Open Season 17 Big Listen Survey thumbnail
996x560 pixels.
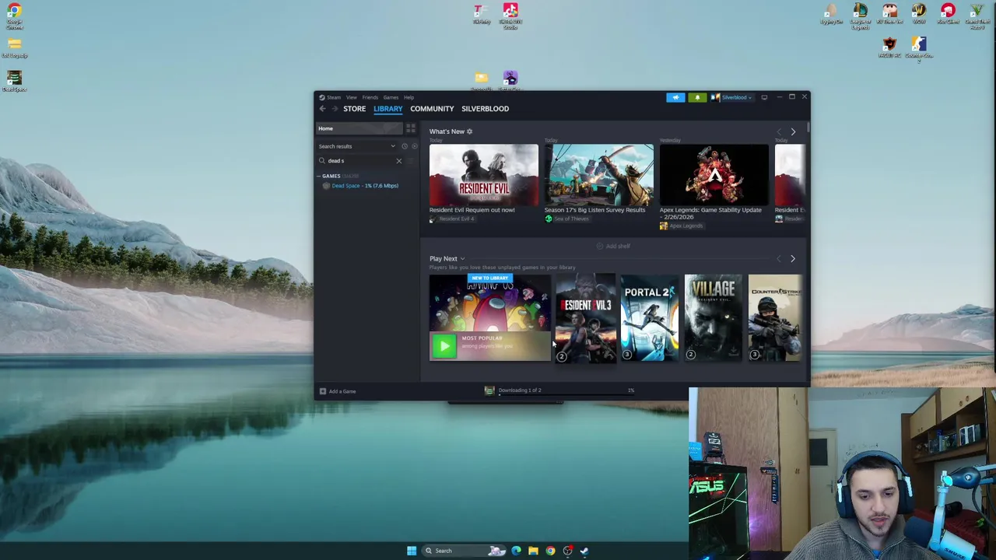598,175
